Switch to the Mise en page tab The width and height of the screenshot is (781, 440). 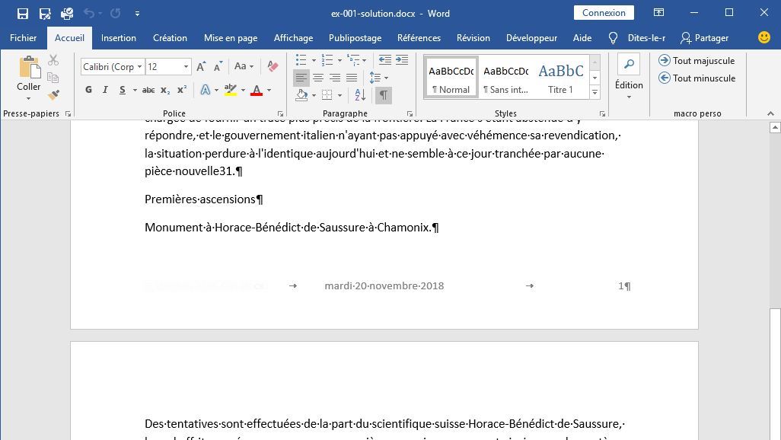tap(230, 37)
